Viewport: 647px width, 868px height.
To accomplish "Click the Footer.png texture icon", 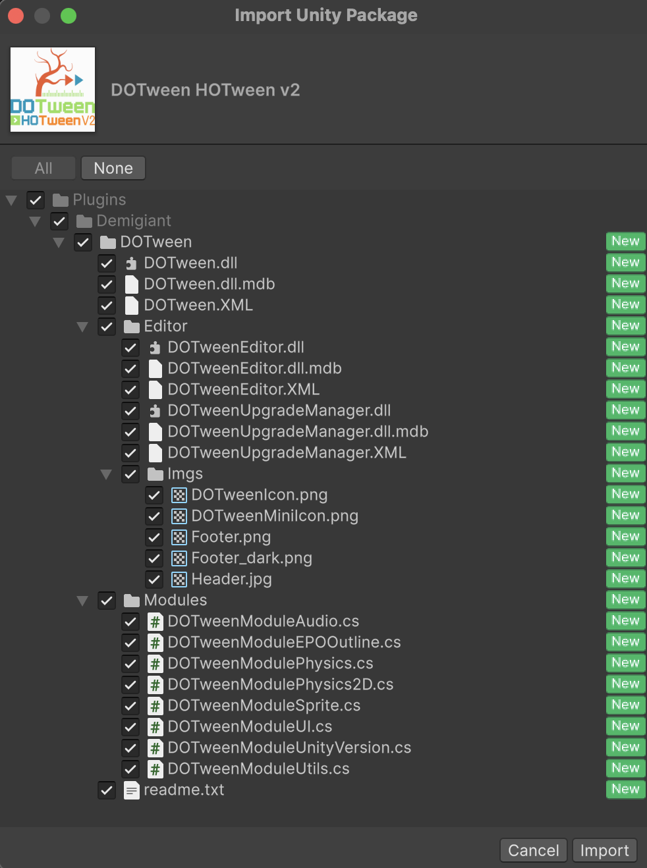I will click(179, 537).
